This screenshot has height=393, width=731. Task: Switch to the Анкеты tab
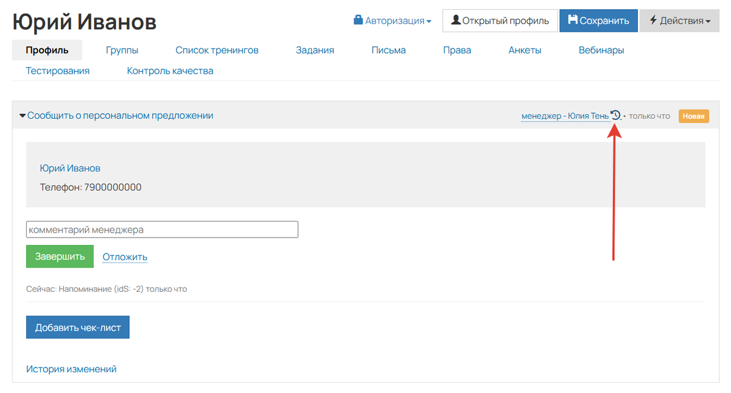click(524, 51)
